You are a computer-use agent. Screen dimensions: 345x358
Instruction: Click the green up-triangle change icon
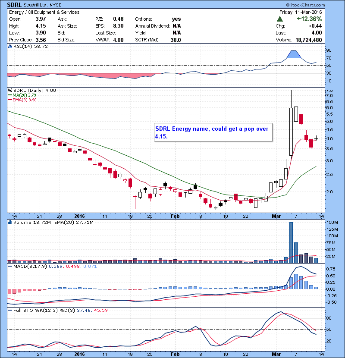point(280,19)
